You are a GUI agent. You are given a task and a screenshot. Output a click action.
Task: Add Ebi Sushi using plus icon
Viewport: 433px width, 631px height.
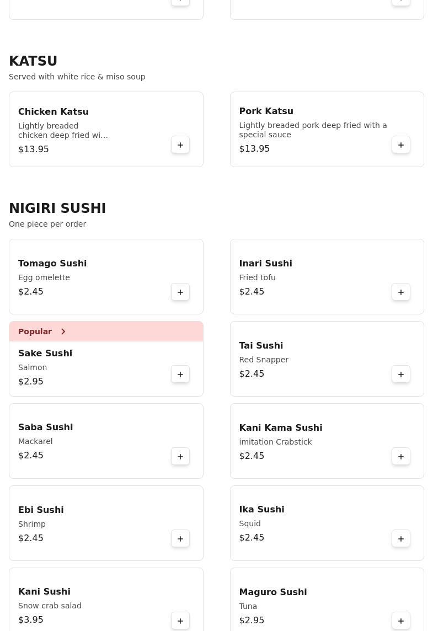pos(180,539)
